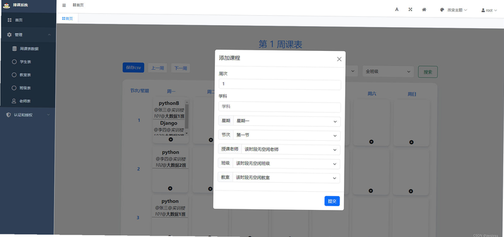This screenshot has width=504, height=237.
Task: Click the pythonB course entry
Action: point(169,109)
